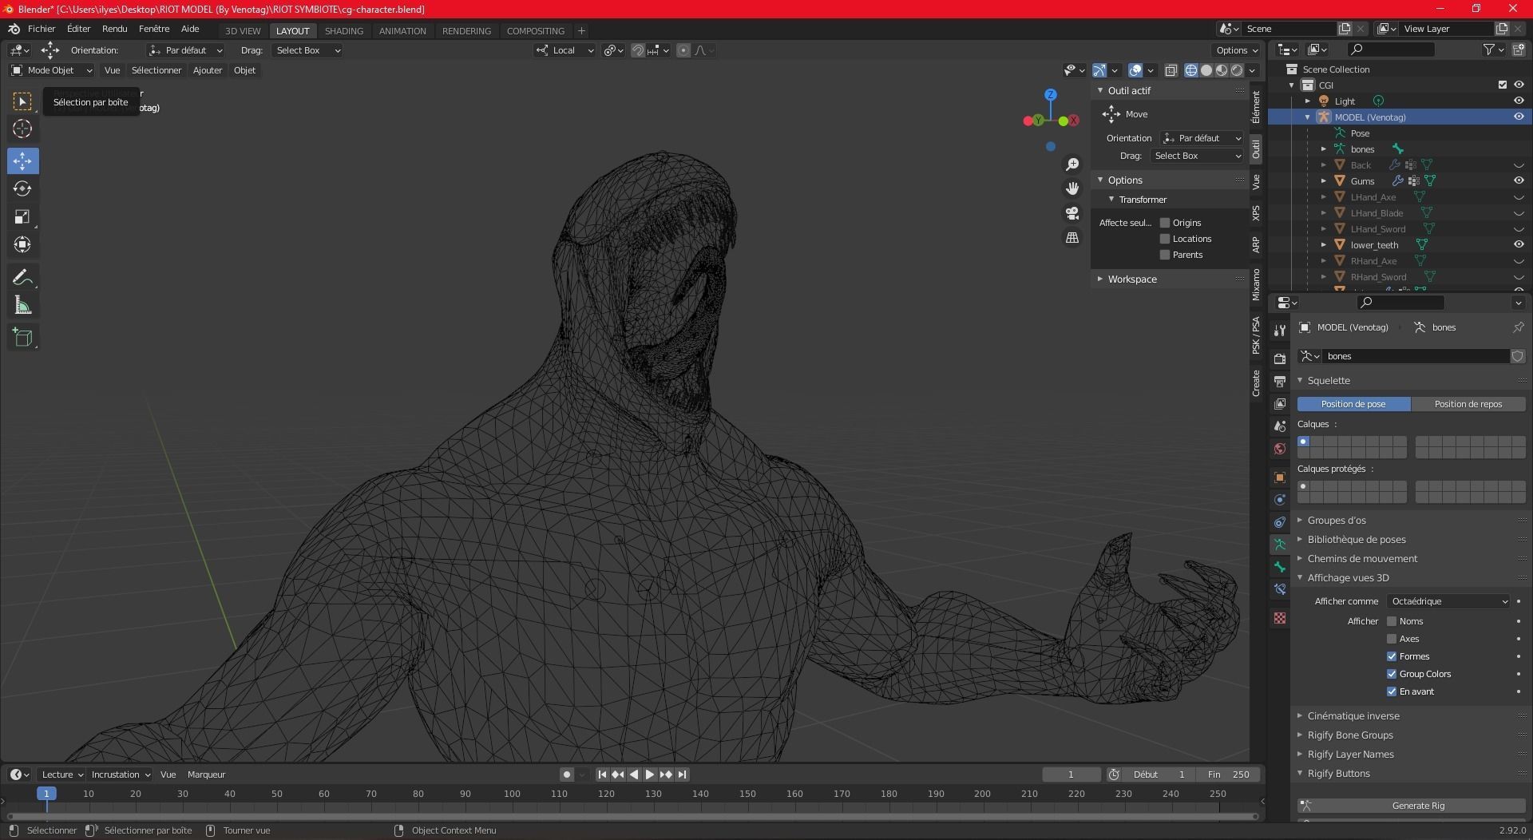This screenshot has height=840, width=1533.
Task: Open Object properties tab (orange square)
Action: point(1280,477)
